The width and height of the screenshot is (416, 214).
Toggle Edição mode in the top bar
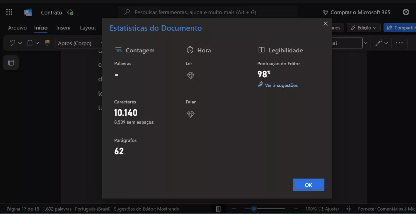pos(363,27)
